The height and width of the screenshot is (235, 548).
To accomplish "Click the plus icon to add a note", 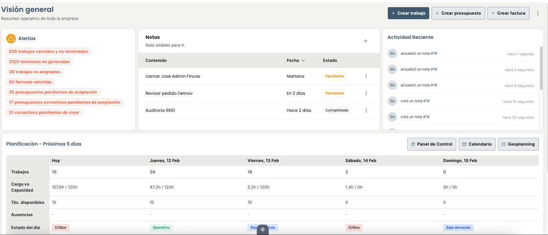I will (x=365, y=41).
